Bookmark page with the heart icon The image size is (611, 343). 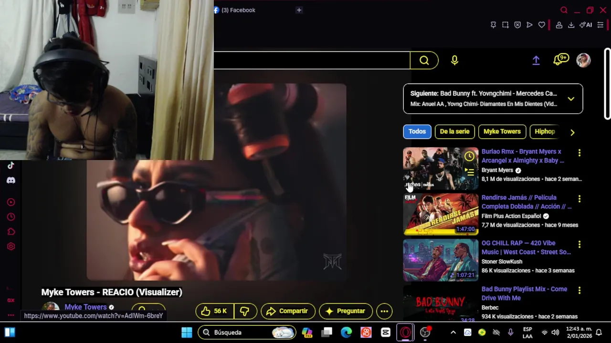tap(541, 25)
